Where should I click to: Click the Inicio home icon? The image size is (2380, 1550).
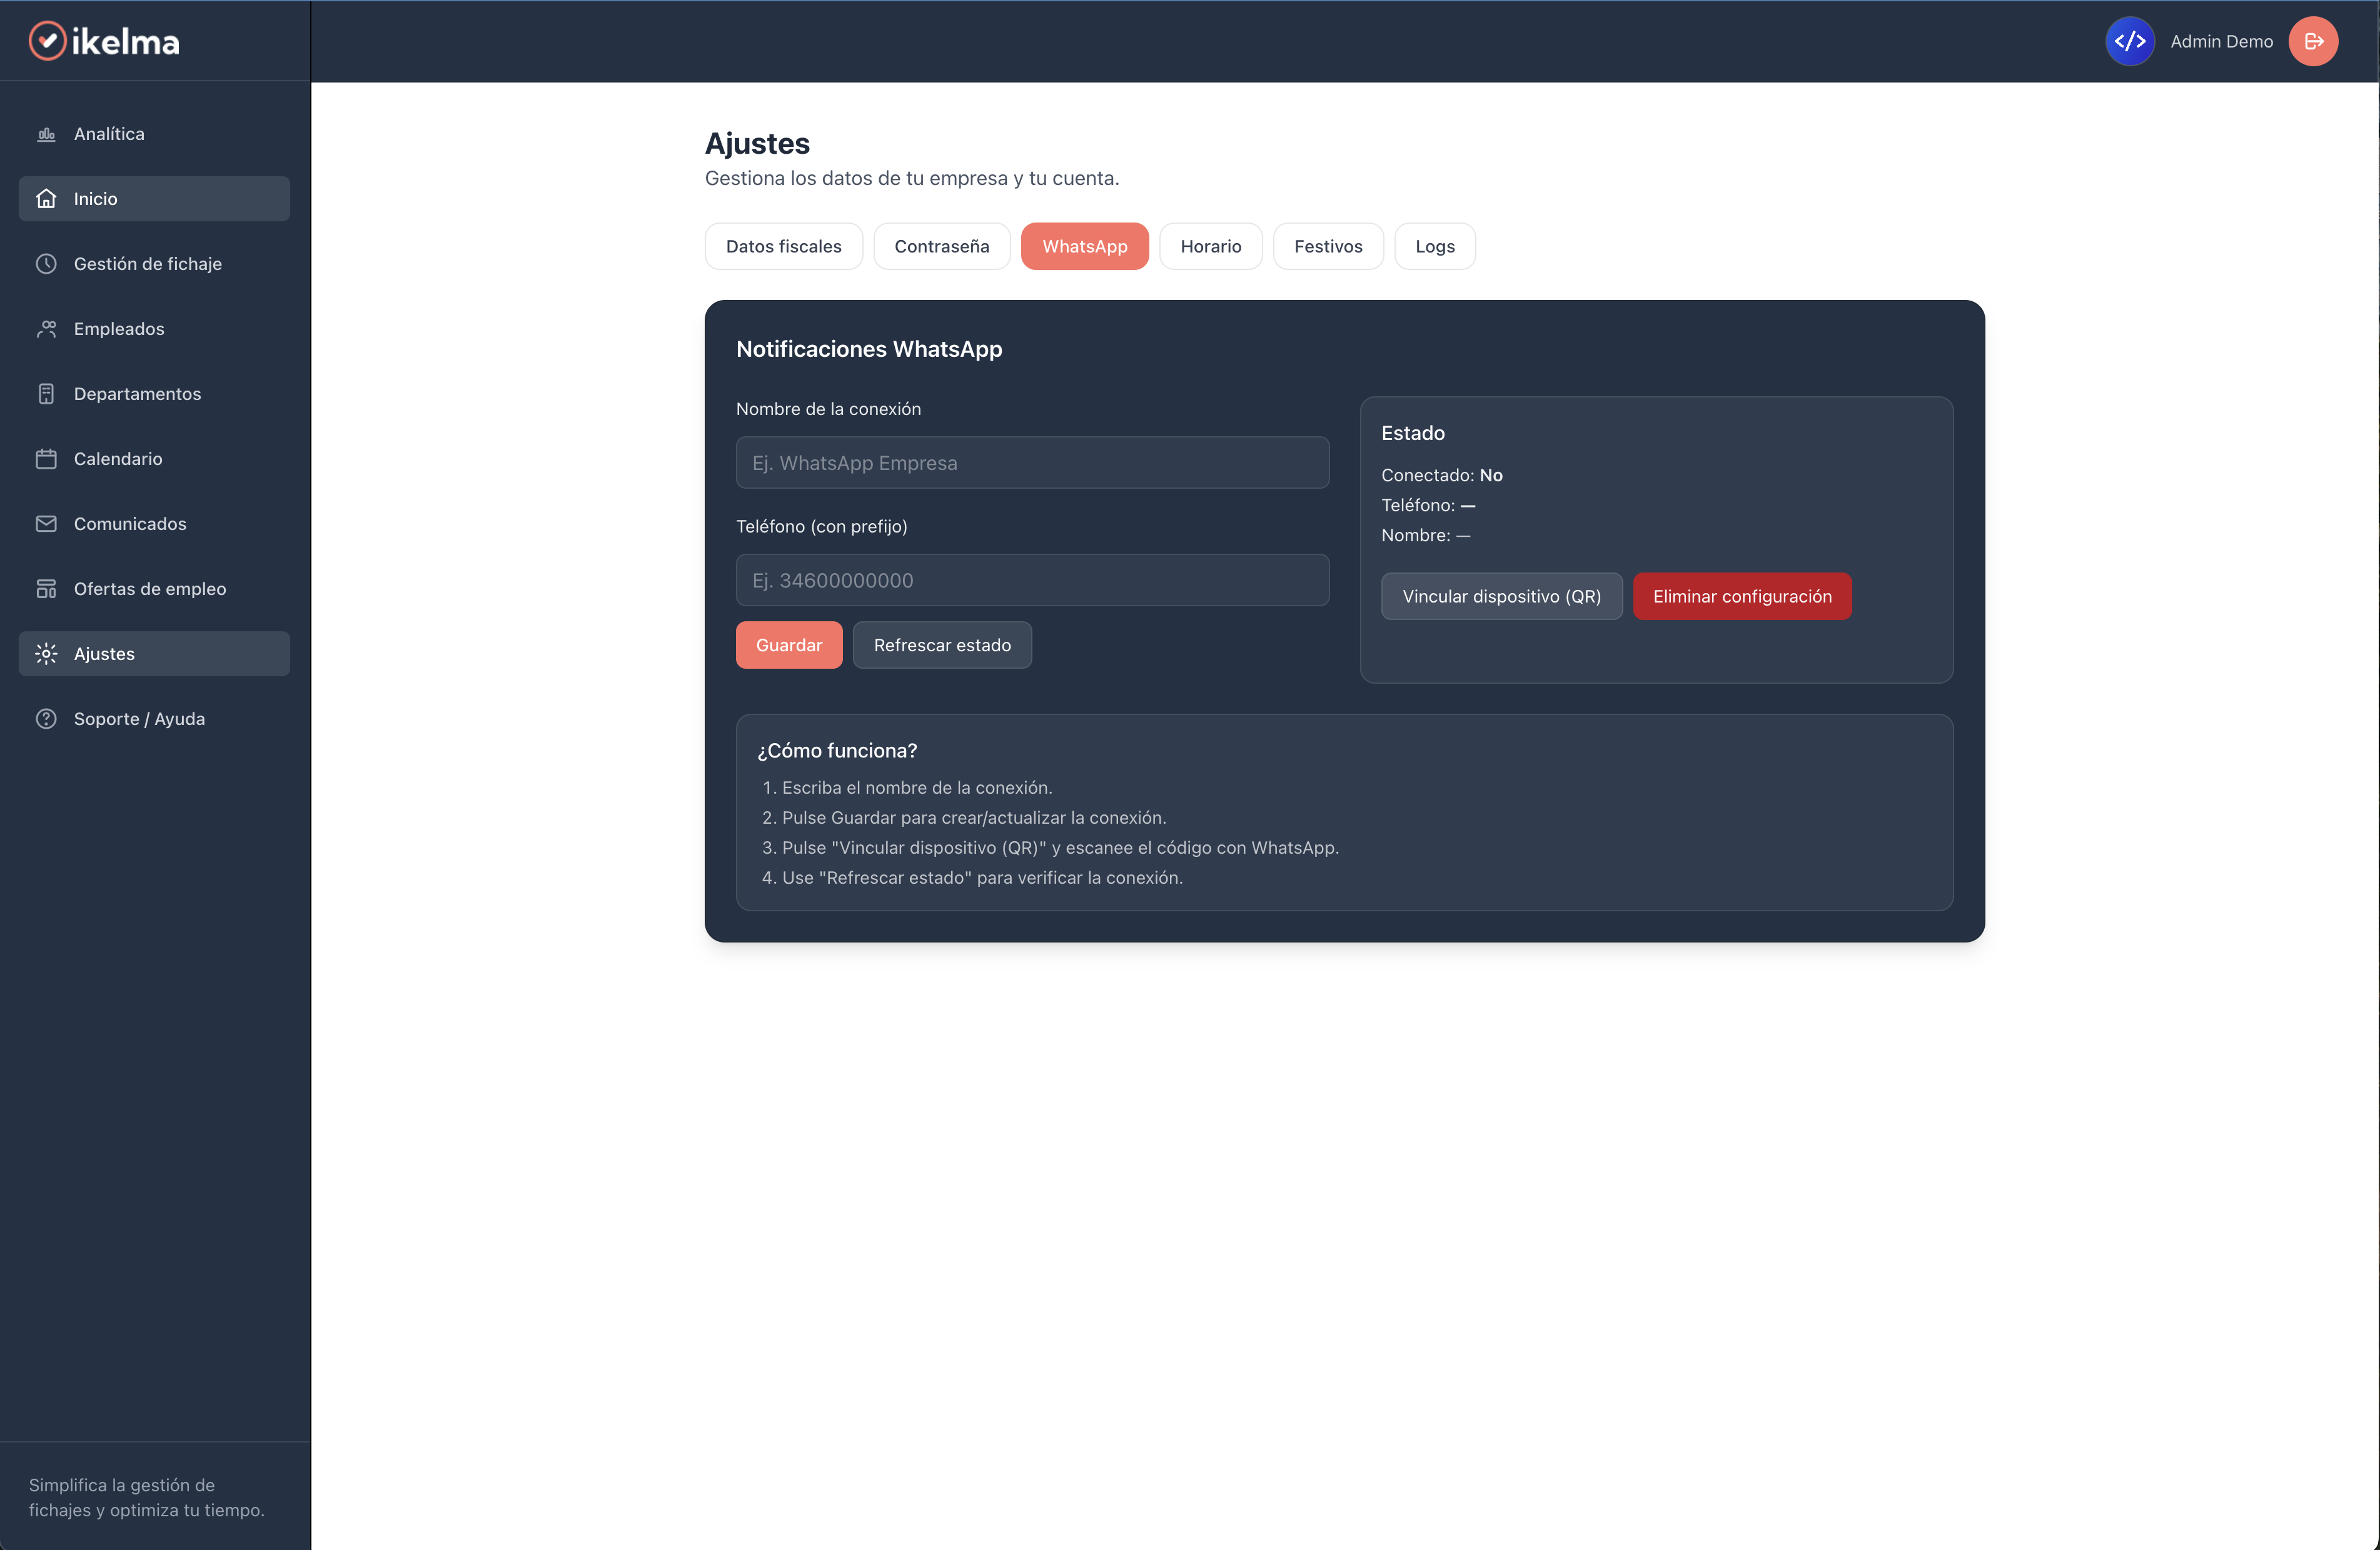(46, 199)
